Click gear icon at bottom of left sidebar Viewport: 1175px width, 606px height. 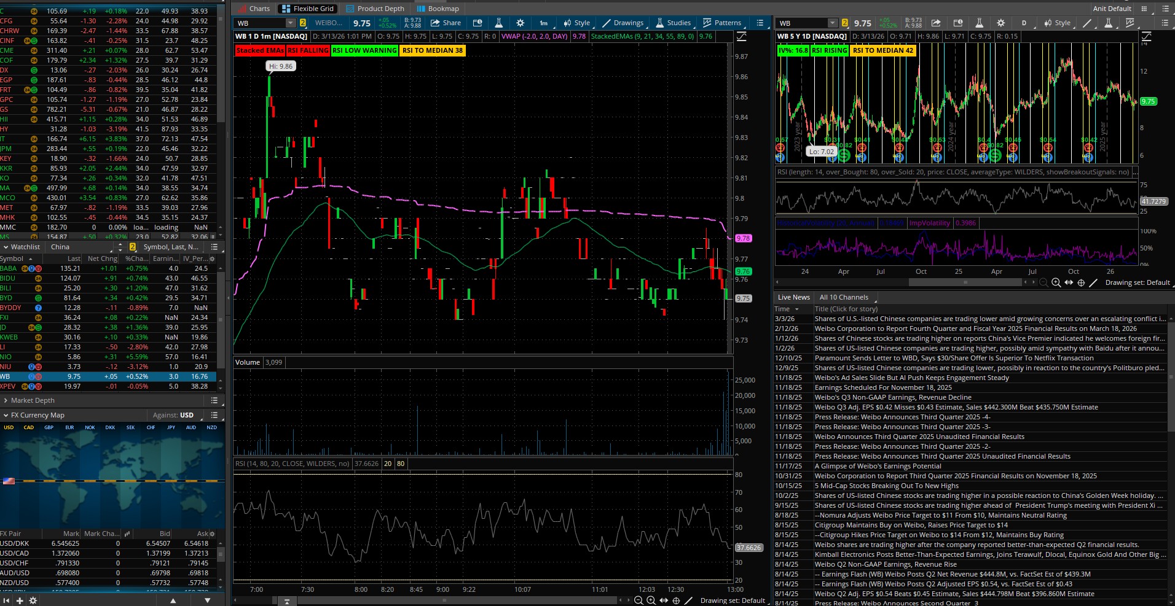(x=33, y=600)
